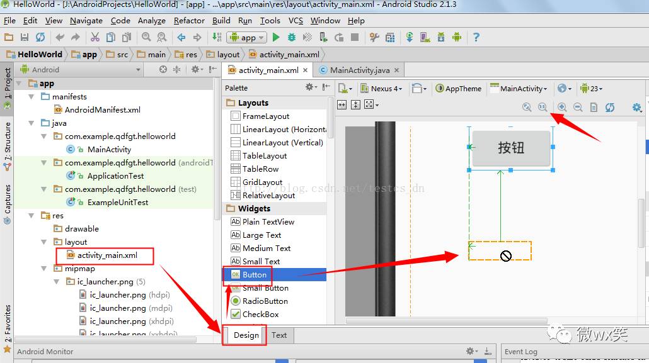Open design preview settings gear
The height and width of the screenshot is (363, 649).
pos(637,108)
